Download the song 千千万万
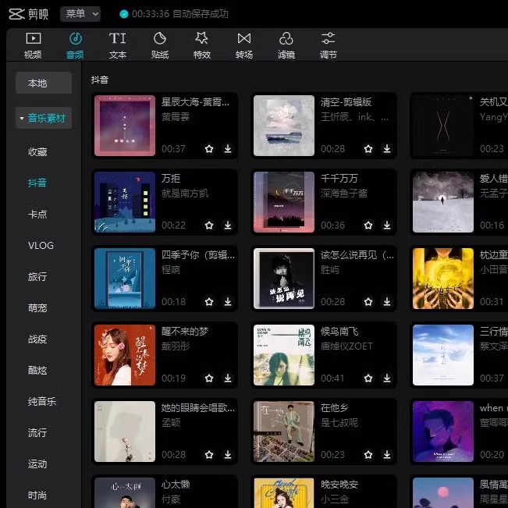508x508 pixels. [387, 226]
